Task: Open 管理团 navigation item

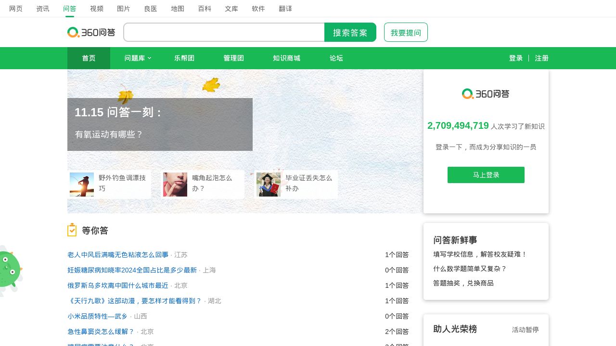Action: pos(233,58)
